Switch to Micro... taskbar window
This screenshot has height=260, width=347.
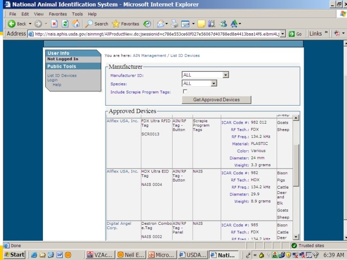coord(161,255)
